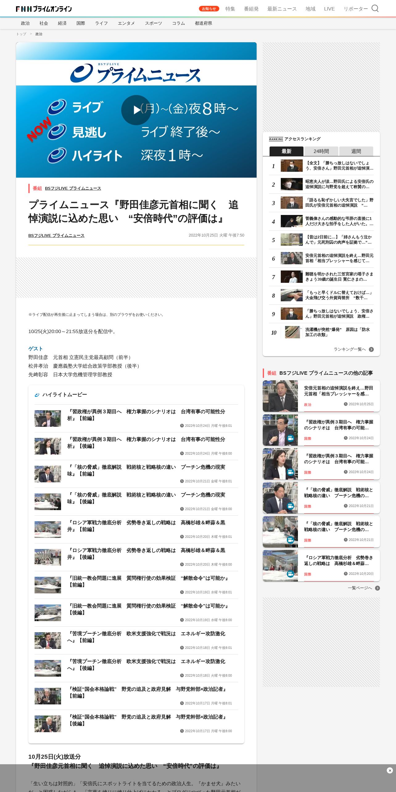Select the 経済 category
Screen dimensions: 396x792
click(62, 23)
